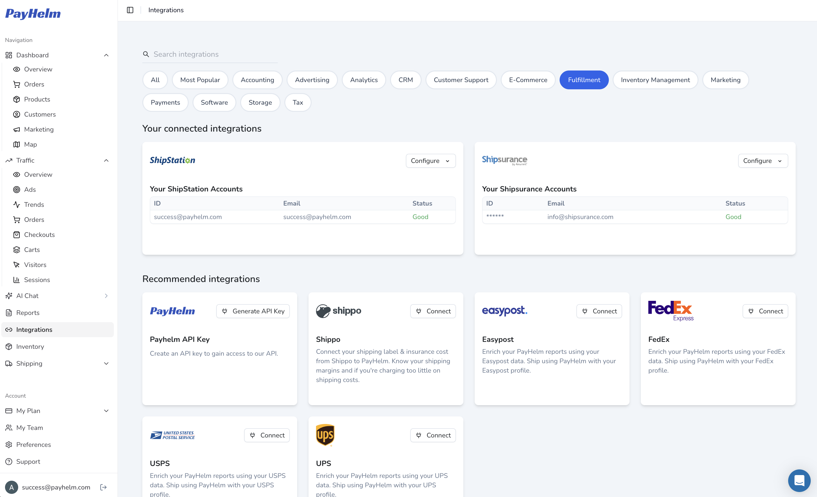Select the All filter tab
The width and height of the screenshot is (817, 497).
[x=155, y=80]
